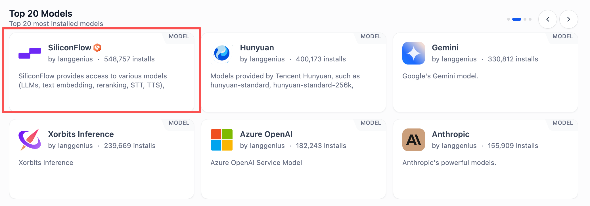Viewport: 590px width, 206px height.
Task: Click "Top 20 most installed models" subtitle
Action: coord(56,24)
